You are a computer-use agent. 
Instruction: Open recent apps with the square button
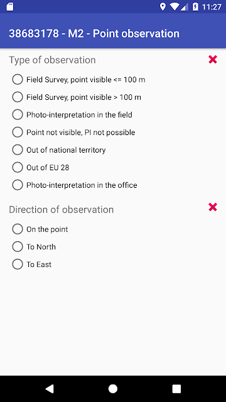point(176,389)
